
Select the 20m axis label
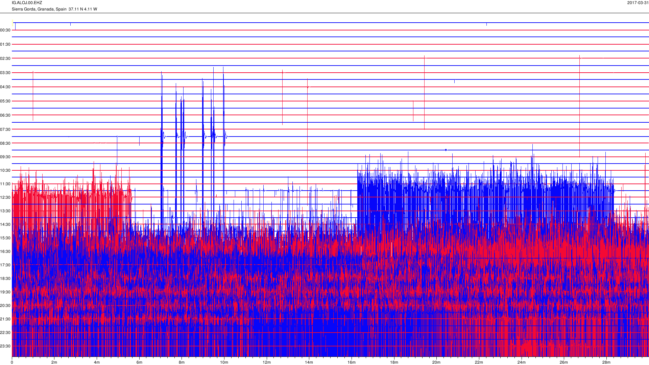(436, 362)
